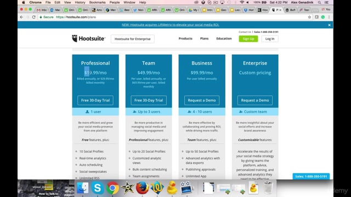Image resolution: width=351 pixels, height=197 pixels.
Task: Click the 'Up to 3 users' label
Action: [147, 112]
